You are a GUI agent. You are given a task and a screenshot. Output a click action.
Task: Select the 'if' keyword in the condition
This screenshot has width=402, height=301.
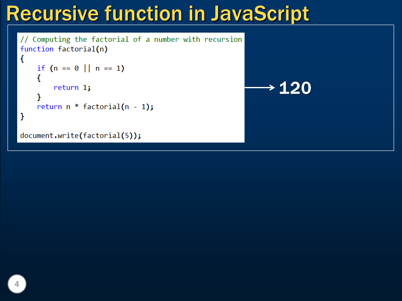click(41, 68)
